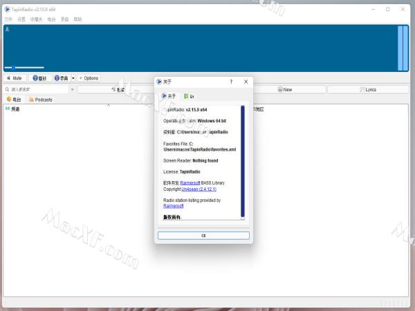Switch to the Podcasts tab

(x=41, y=100)
